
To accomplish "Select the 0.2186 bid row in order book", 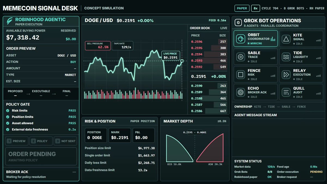I will tap(209, 111).
